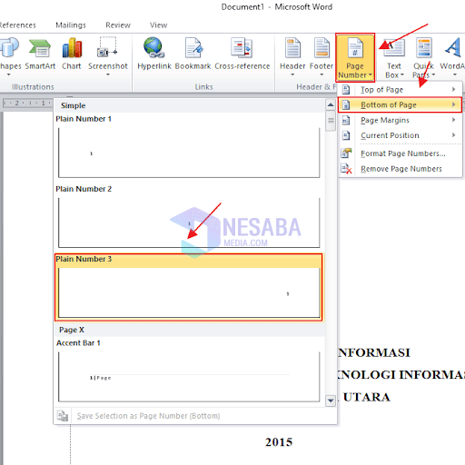This screenshot has height=465, width=465.
Task: Select Bottom of Page menu entry
Action: pyautogui.click(x=400, y=105)
